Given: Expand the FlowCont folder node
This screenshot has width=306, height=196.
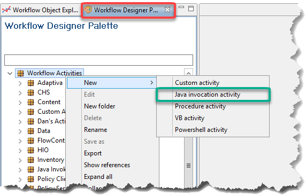Looking at the screenshot, I should (x=20, y=141).
